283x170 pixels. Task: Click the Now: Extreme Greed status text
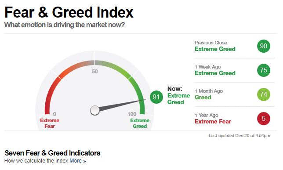coord(178,95)
